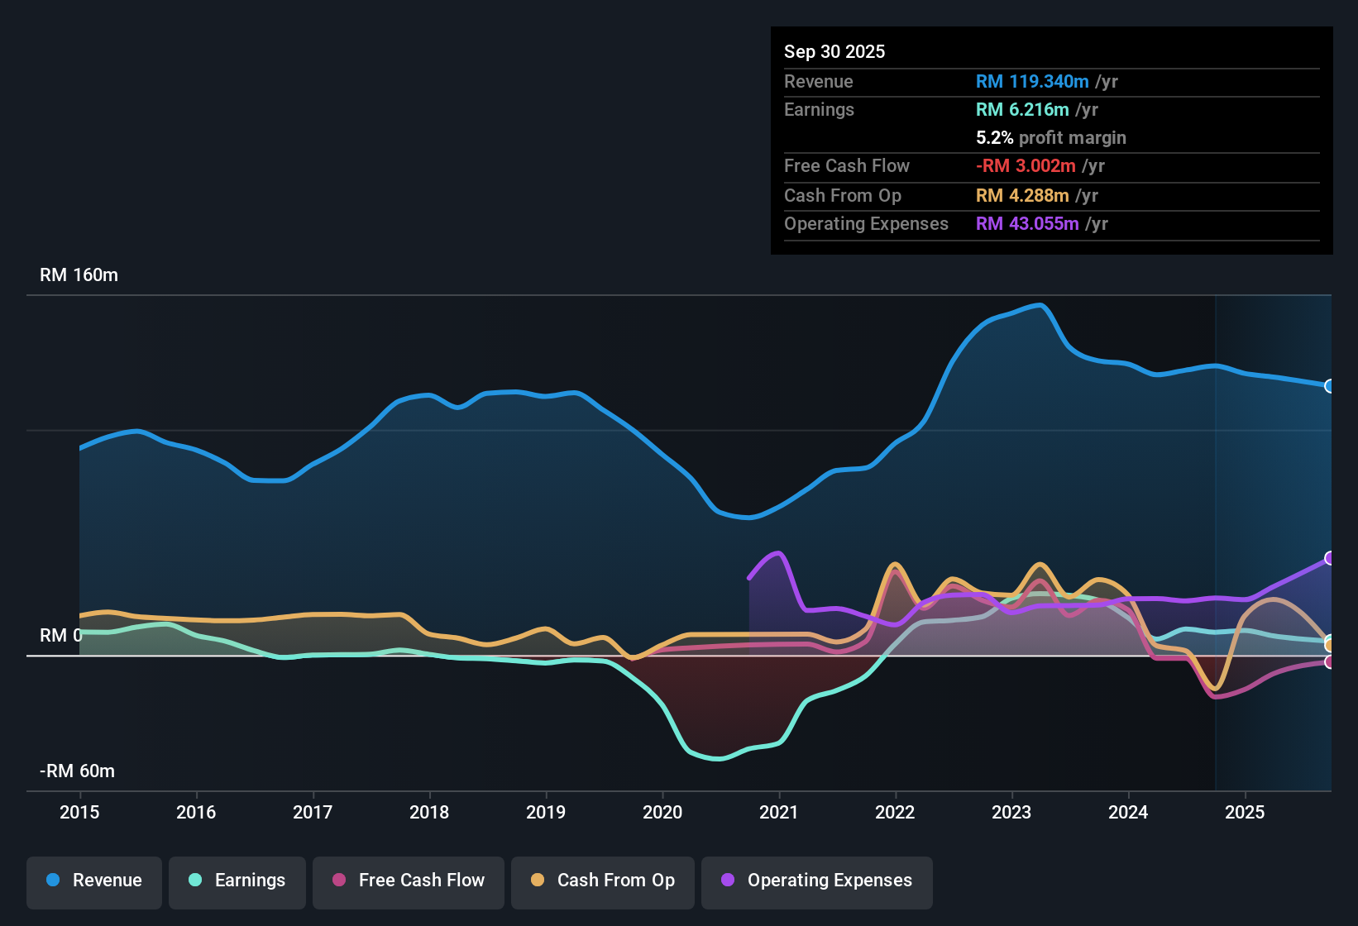The width and height of the screenshot is (1358, 926).
Task: Toggle the Earnings series off
Action: pos(237,881)
